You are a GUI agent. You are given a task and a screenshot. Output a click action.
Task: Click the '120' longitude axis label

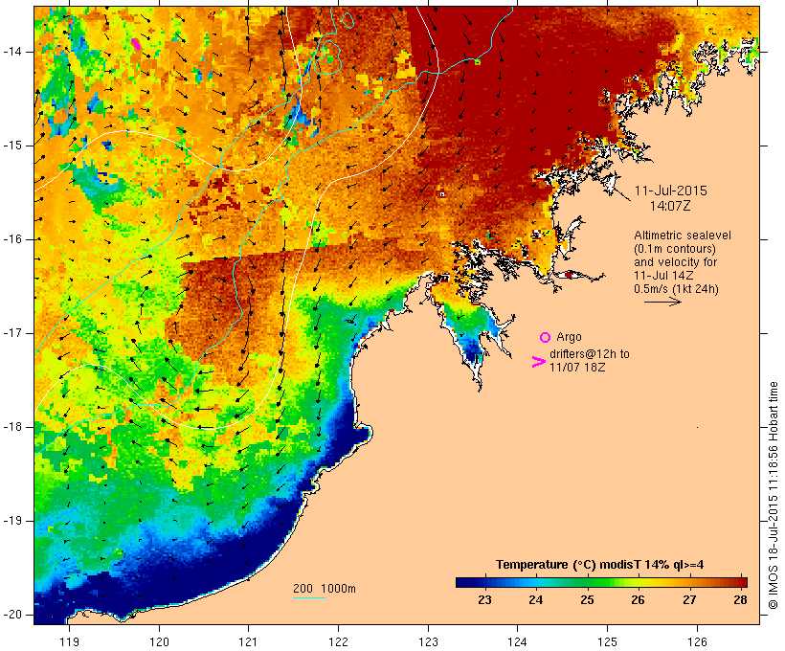coord(159,641)
